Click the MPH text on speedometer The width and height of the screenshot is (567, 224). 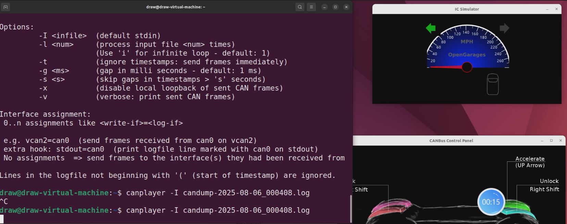pyautogui.click(x=467, y=41)
